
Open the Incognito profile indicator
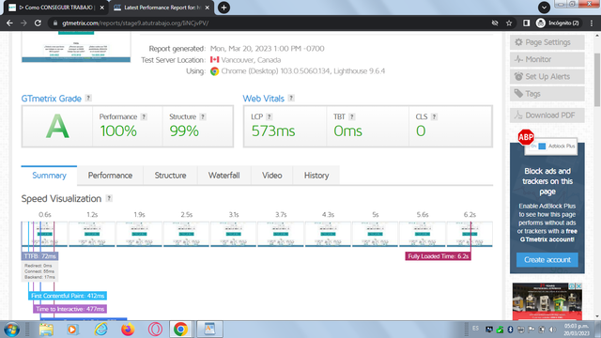coord(558,23)
